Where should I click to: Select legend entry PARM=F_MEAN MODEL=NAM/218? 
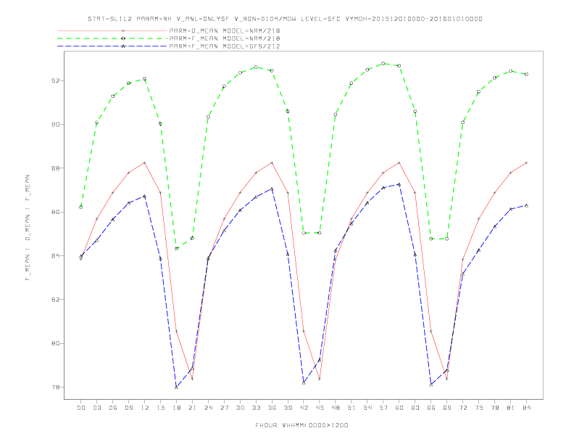(225, 38)
